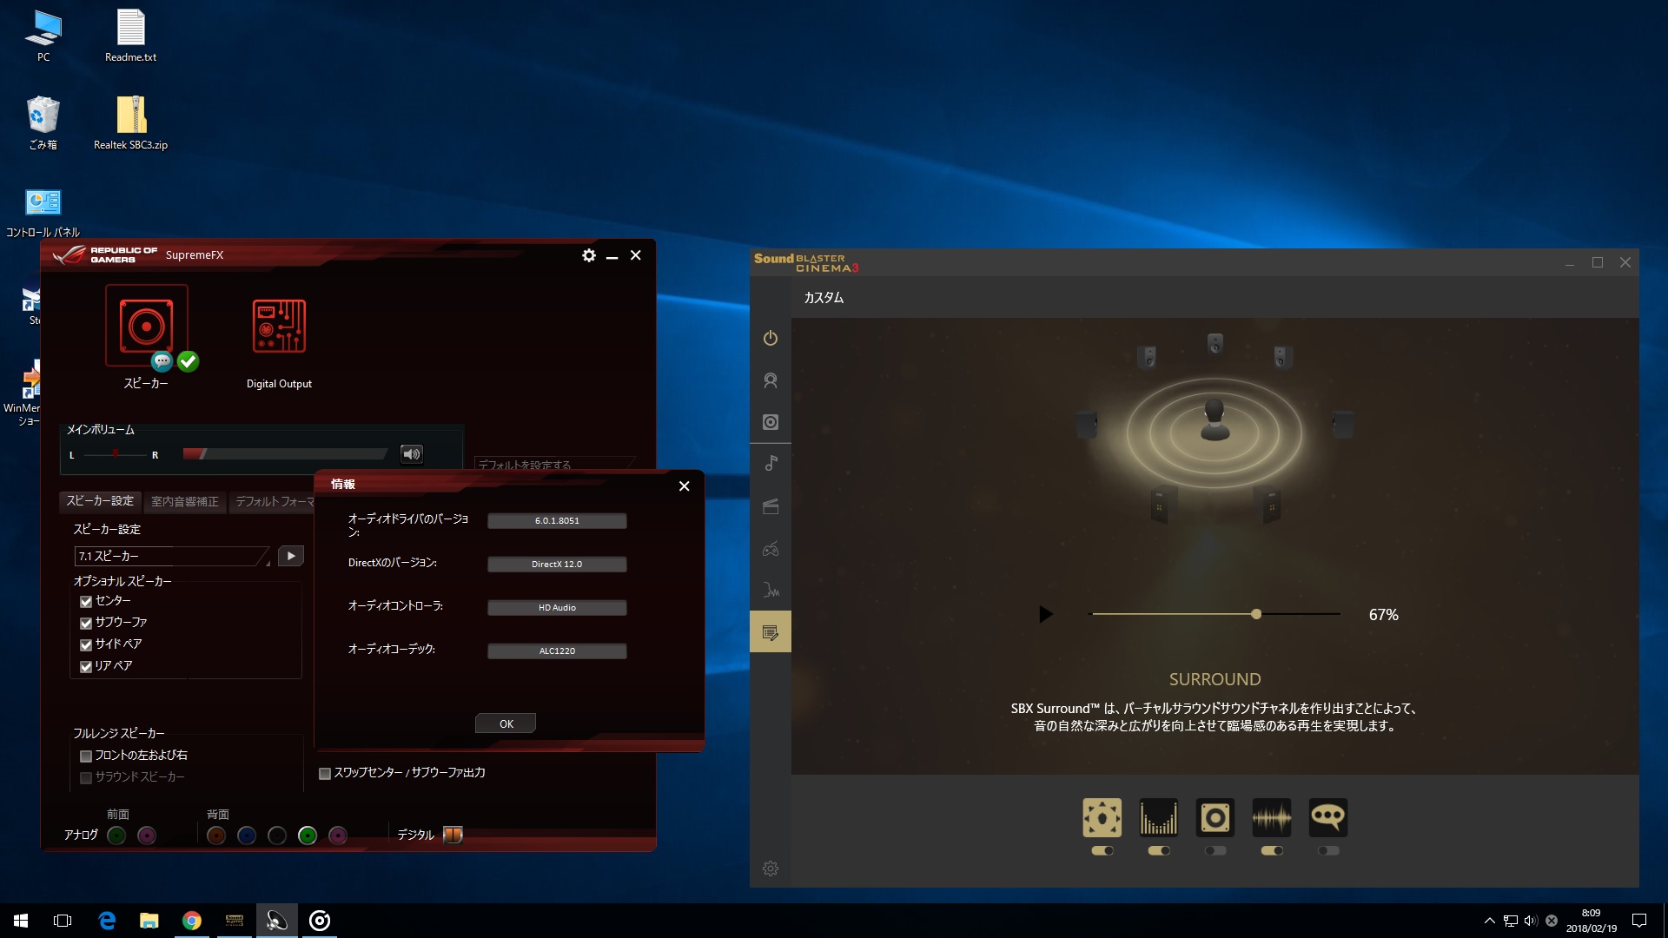Toggle the Smart Volume effect switch
Screen dimensions: 1668x938
1272,851
